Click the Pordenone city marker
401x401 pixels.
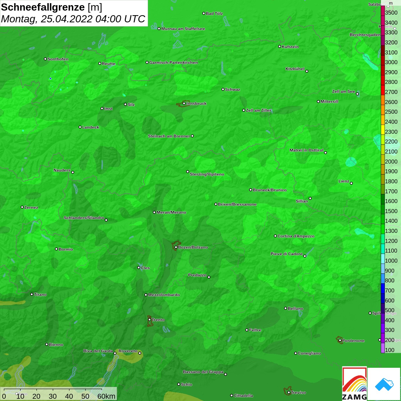point(340,341)
